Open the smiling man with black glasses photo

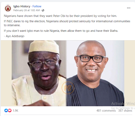pos(95,73)
